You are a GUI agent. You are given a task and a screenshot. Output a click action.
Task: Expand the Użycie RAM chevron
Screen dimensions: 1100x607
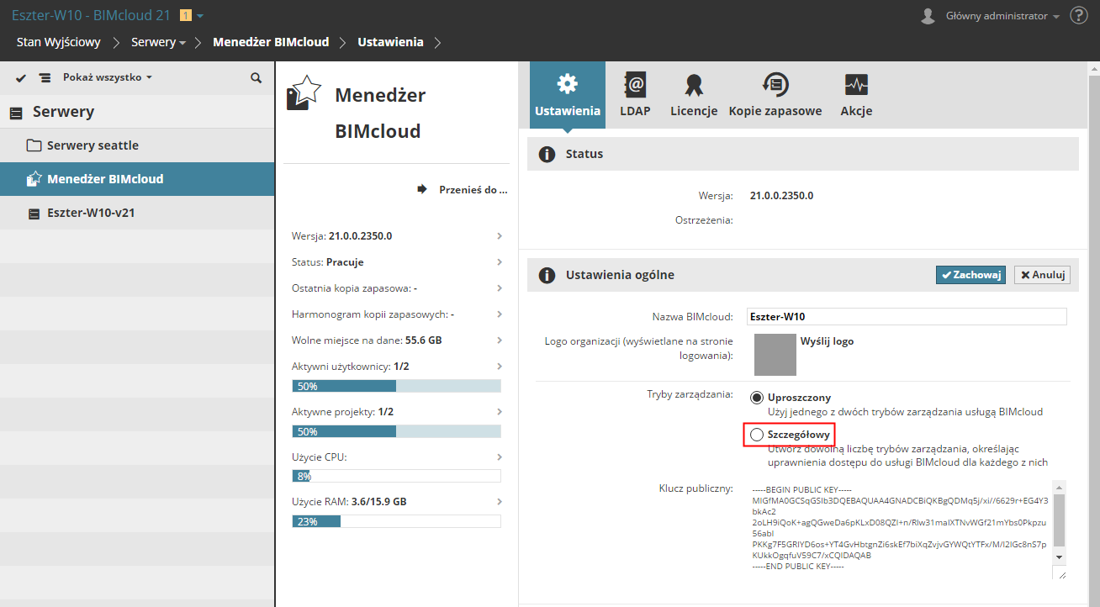pos(500,502)
